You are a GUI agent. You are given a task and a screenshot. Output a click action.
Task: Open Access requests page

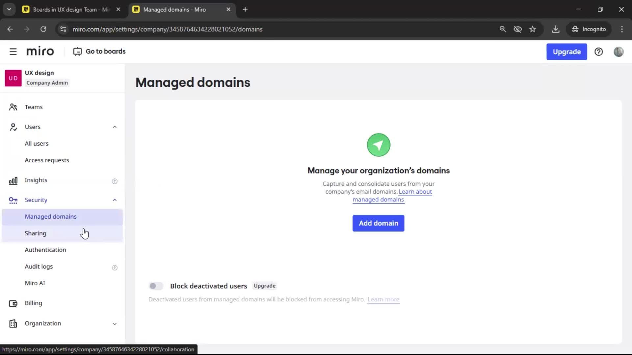[63, 160]
